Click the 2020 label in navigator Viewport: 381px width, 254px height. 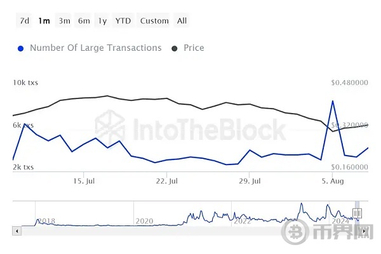145,221
